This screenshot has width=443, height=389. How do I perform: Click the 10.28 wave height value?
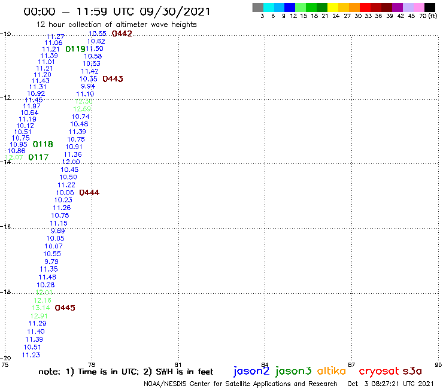(45, 285)
